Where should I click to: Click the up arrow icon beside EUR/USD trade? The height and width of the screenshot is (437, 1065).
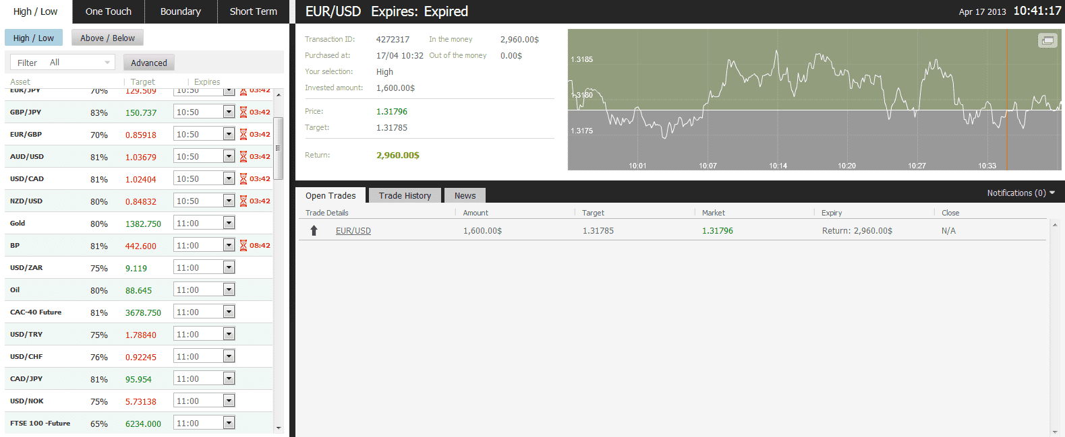pyautogui.click(x=314, y=231)
